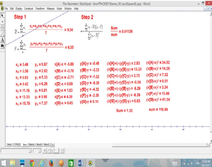Select the y mean result = 6.35

click(x=69, y=47)
